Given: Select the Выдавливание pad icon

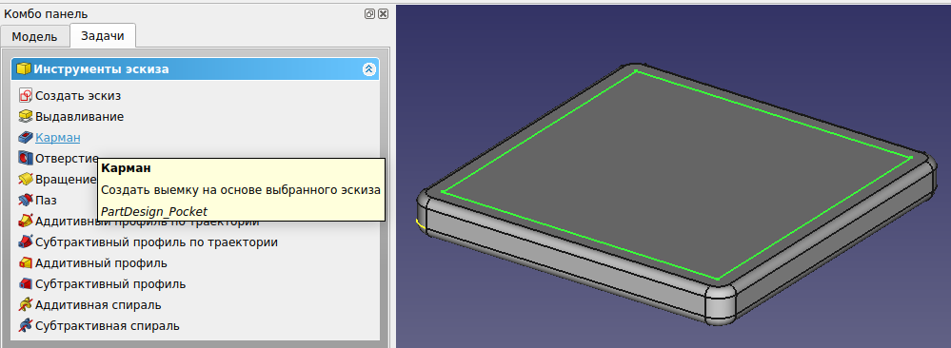Looking at the screenshot, I should [x=26, y=116].
